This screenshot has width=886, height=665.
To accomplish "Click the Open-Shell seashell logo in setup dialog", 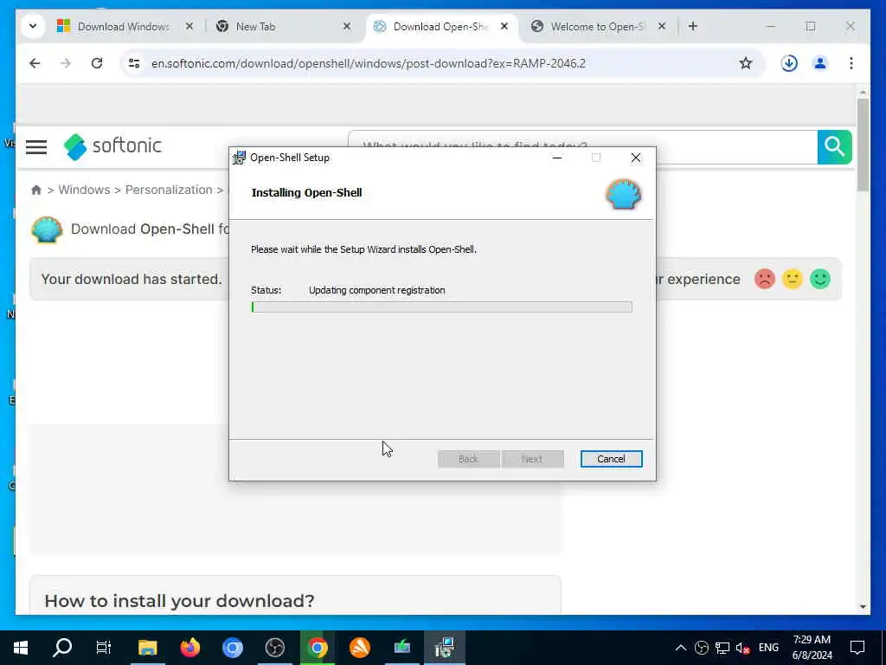I will tap(623, 195).
